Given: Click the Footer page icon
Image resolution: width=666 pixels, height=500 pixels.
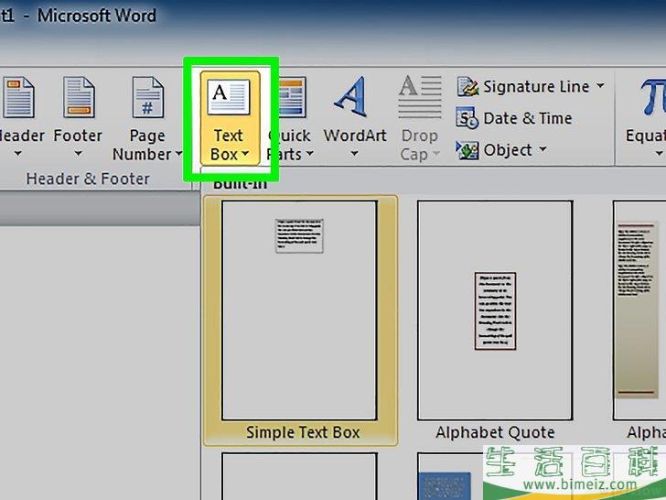Looking at the screenshot, I should click(x=79, y=97).
